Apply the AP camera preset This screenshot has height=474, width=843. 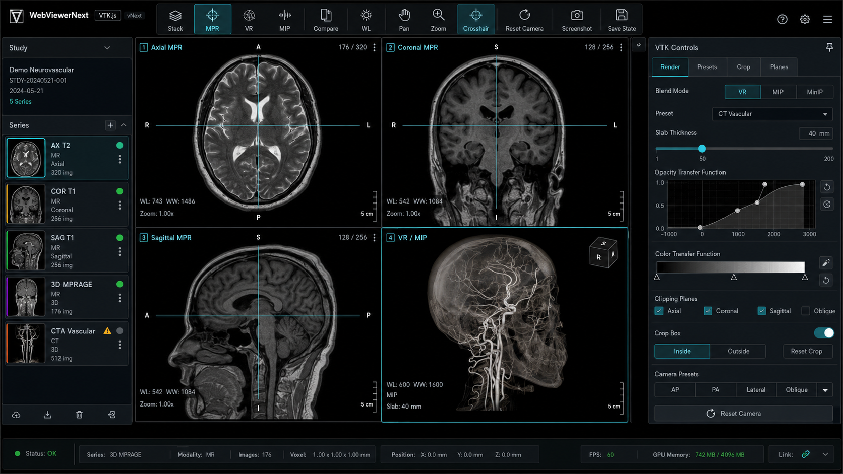(675, 390)
